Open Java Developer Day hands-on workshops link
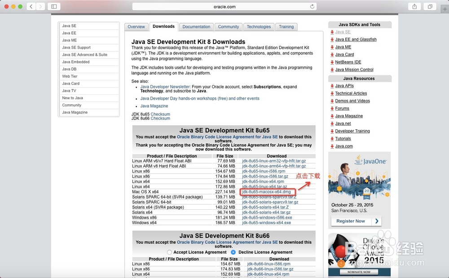Screen dimensions: 449x278 pyautogui.click(x=200, y=98)
